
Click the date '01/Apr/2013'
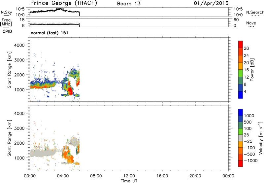coord(211,3)
